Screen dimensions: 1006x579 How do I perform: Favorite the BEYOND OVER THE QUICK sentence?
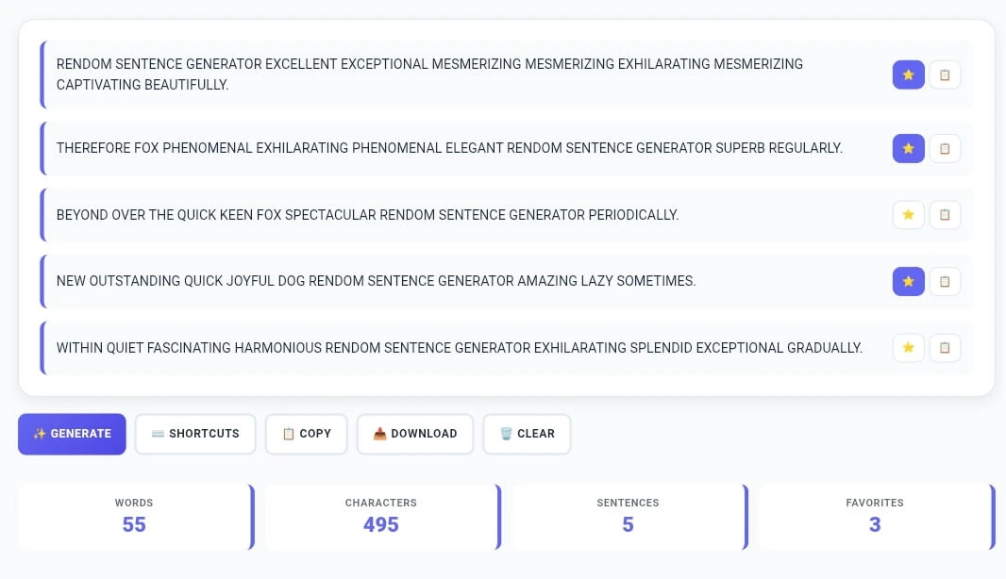point(908,215)
